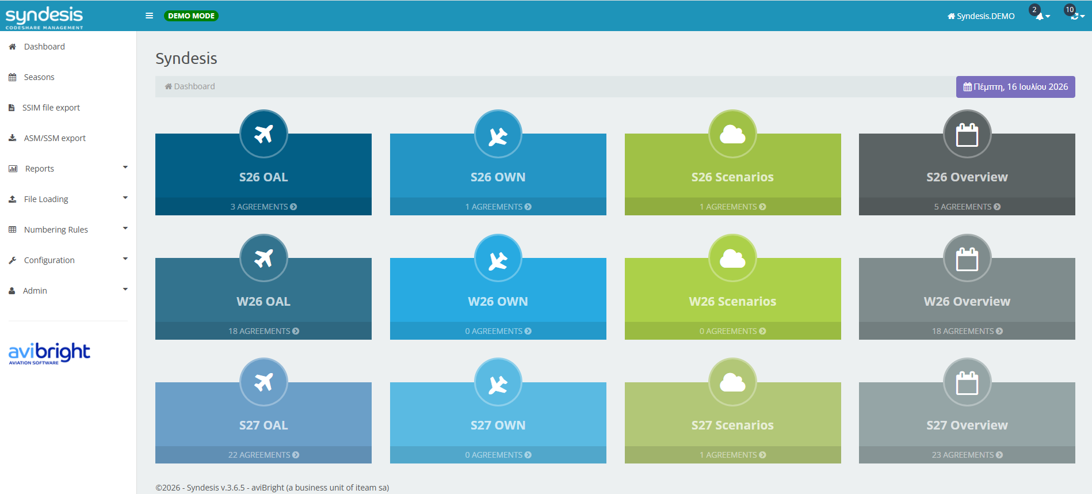
Task: Open S26 Overview 5 agreements link
Action: point(967,207)
